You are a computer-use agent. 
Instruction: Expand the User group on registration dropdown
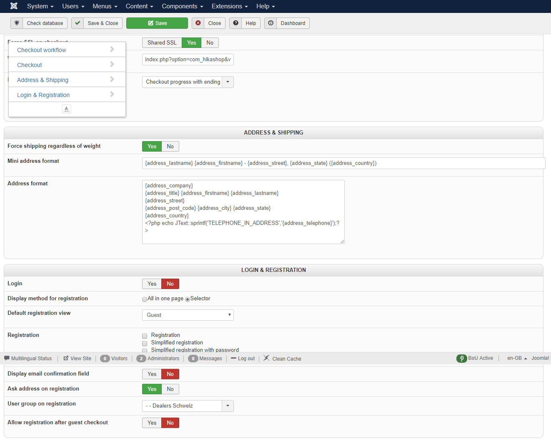point(228,406)
